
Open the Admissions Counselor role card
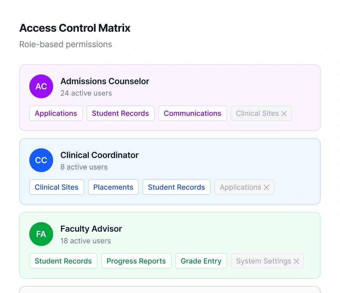click(x=170, y=97)
